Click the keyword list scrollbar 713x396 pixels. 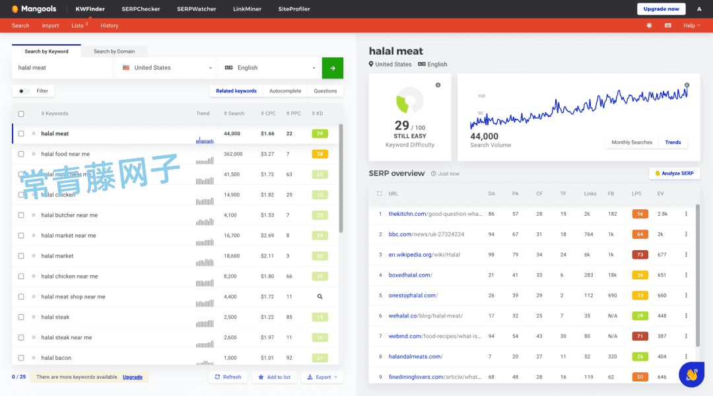[x=341, y=178]
